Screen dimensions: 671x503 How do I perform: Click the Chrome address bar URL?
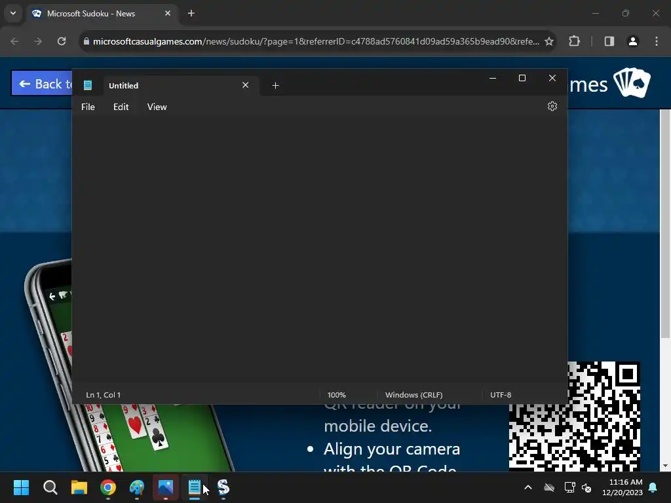point(316,41)
